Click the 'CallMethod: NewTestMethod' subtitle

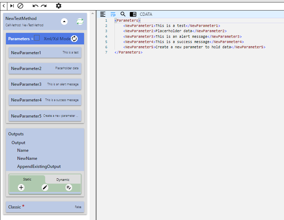[25, 25]
